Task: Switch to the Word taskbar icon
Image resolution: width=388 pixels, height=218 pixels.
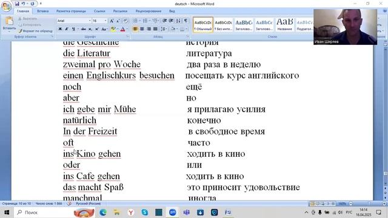Action: 228,213
